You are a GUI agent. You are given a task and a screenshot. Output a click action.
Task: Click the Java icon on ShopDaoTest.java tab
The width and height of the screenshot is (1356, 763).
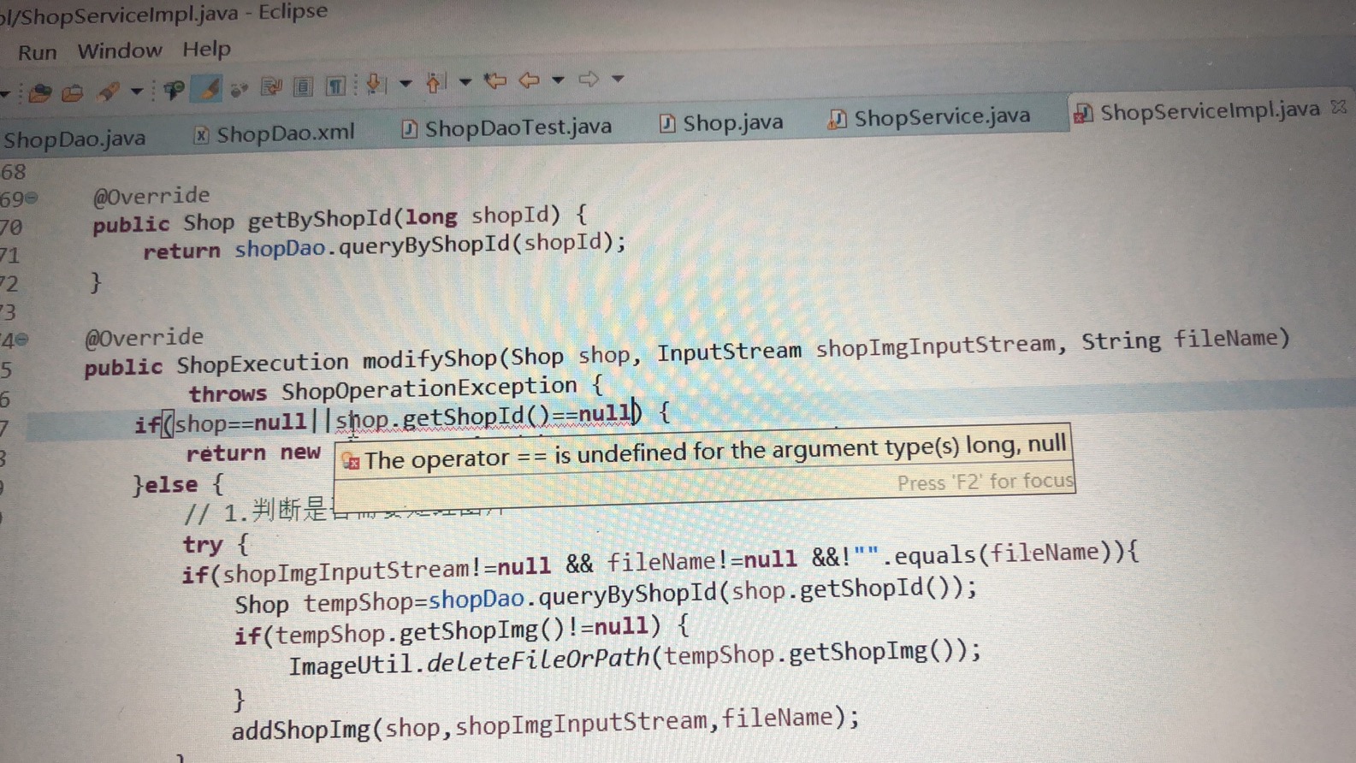tap(410, 129)
